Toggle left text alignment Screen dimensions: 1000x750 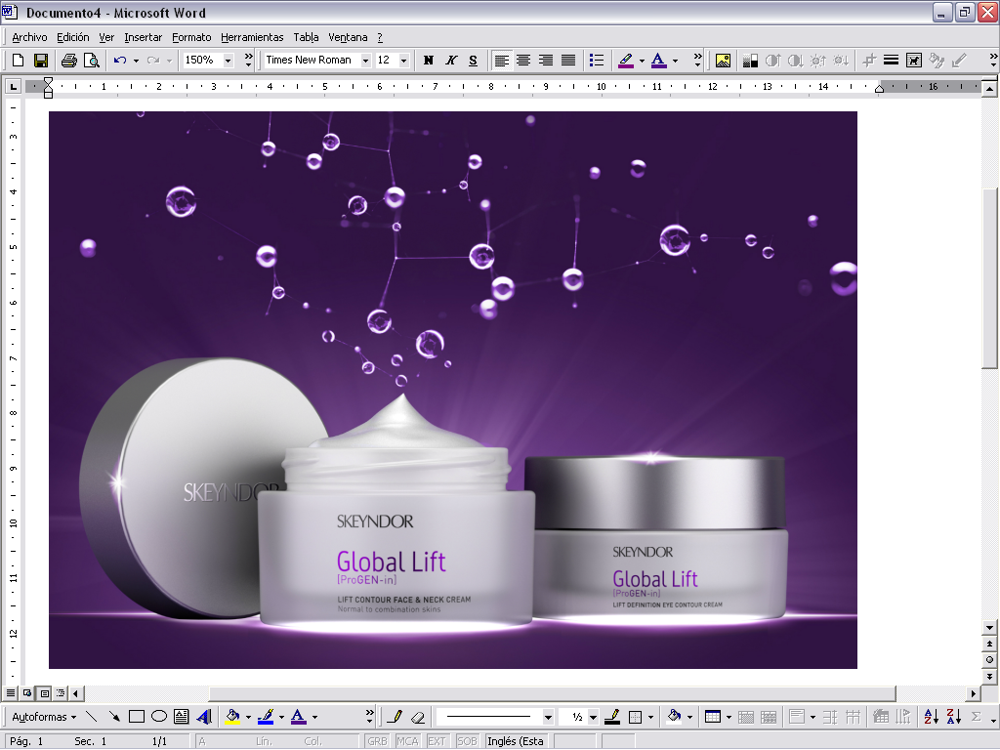(x=501, y=60)
